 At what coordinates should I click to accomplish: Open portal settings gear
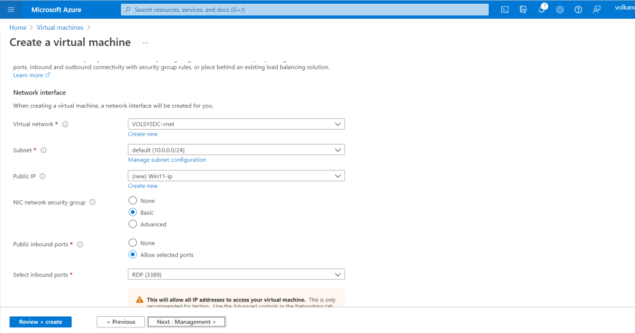click(x=560, y=9)
